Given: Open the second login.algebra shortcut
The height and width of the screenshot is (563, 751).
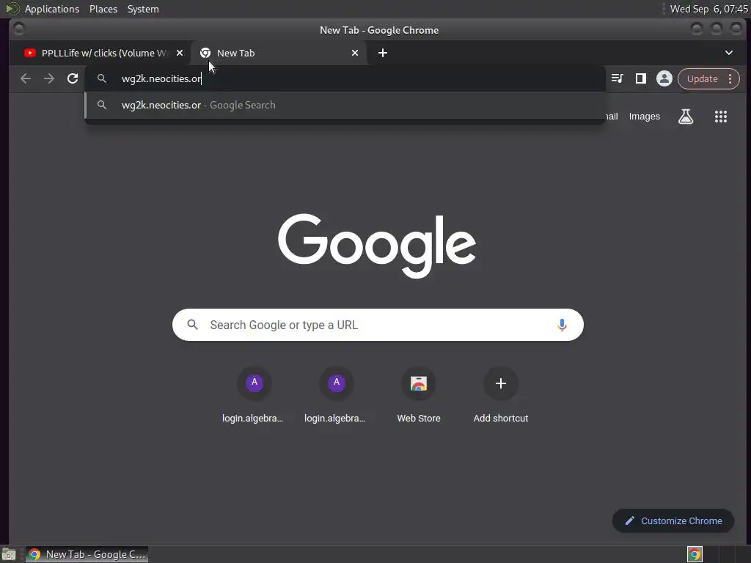Looking at the screenshot, I should point(336,395).
